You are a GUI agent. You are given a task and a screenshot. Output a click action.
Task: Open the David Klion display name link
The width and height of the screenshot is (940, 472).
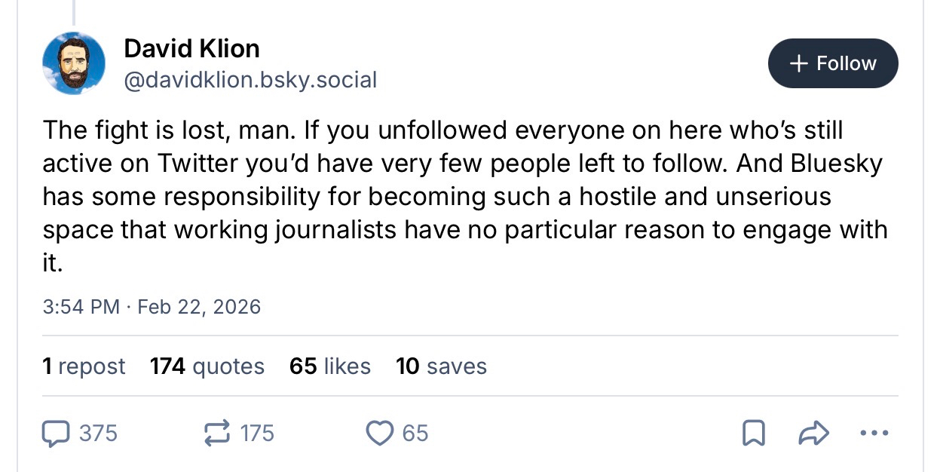point(191,49)
